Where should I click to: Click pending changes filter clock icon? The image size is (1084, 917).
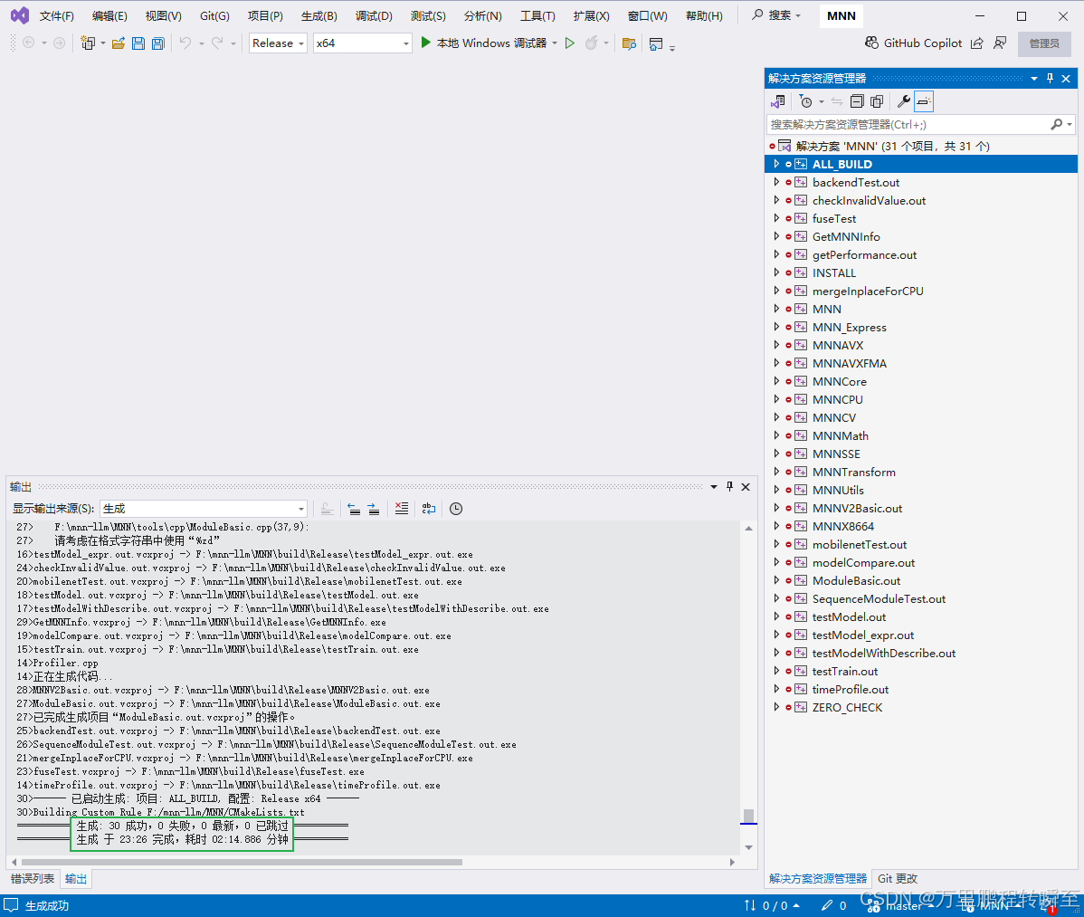pos(806,101)
